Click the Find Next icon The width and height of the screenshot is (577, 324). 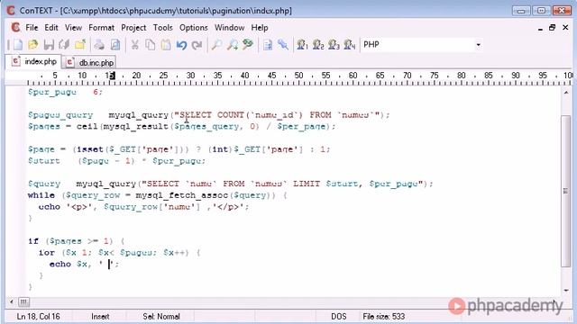(x=233, y=45)
